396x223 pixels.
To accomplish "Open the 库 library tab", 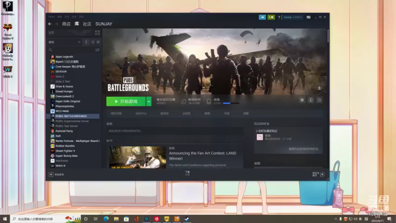I will [x=77, y=24].
